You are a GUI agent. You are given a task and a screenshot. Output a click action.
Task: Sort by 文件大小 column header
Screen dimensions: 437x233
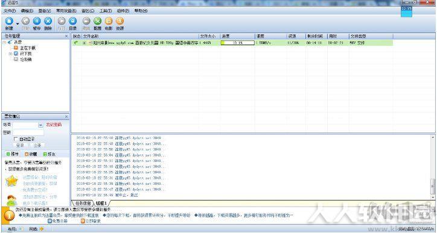209,36
